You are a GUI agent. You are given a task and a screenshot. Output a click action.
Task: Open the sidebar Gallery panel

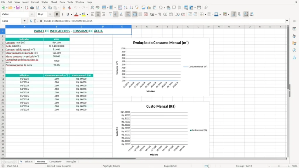click(x=294, y=43)
